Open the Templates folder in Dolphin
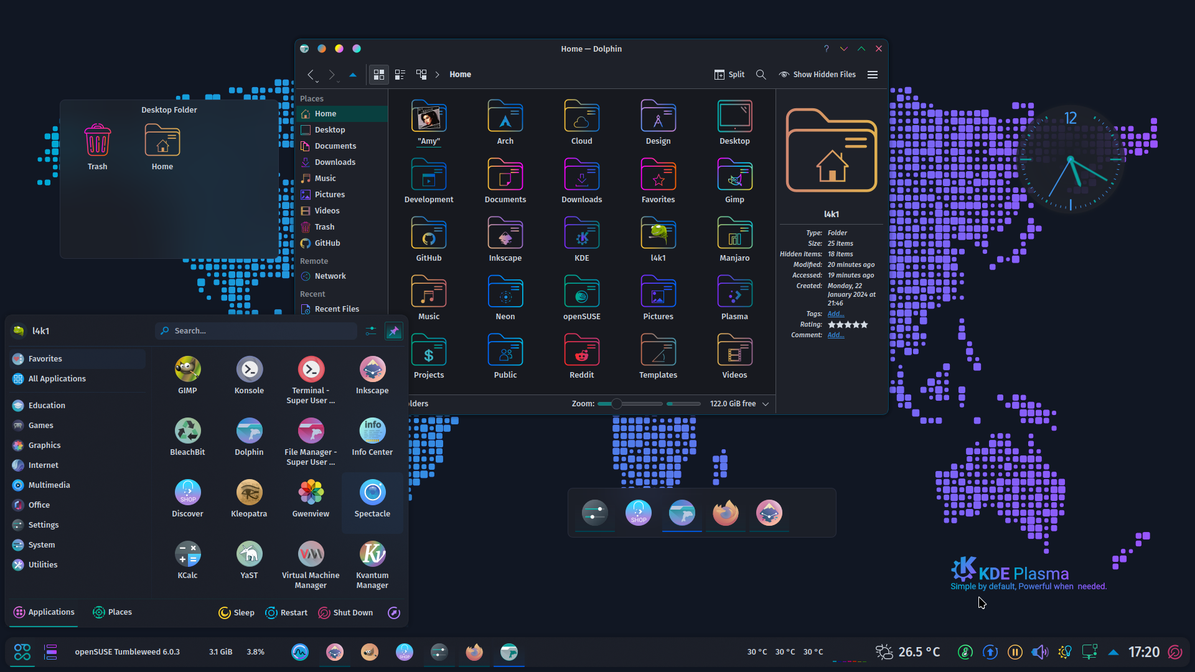The height and width of the screenshot is (672, 1195). (x=658, y=356)
